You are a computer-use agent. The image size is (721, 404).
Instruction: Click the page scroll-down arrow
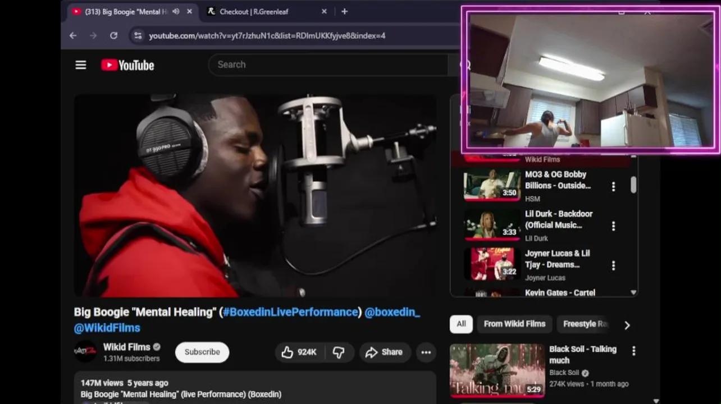pyautogui.click(x=656, y=401)
